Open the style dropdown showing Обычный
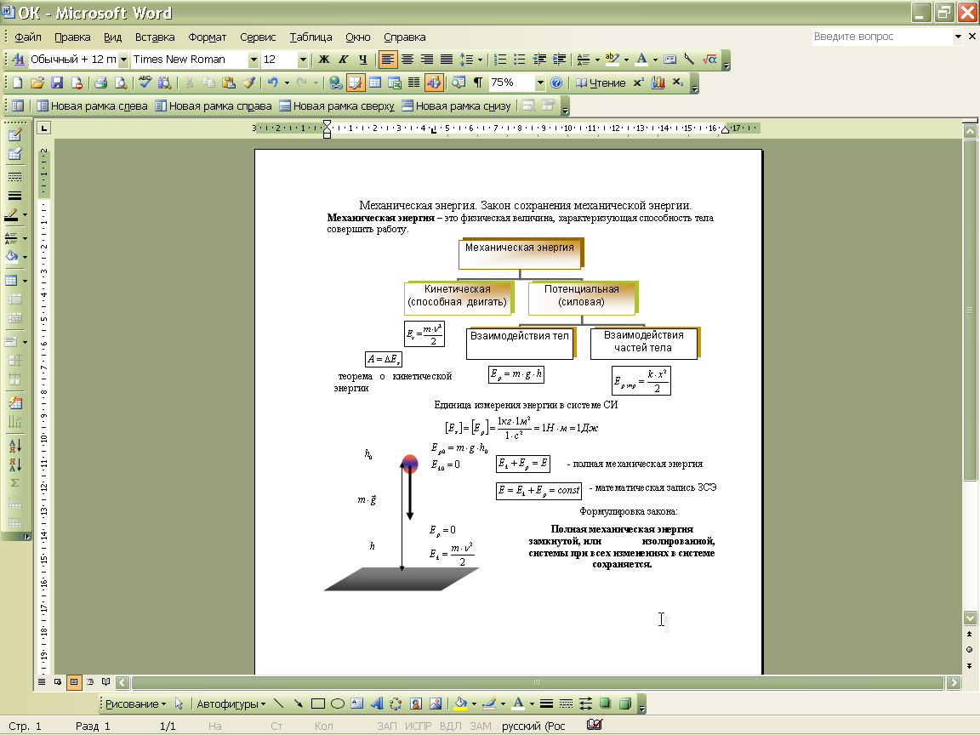This screenshot has height=735, width=980. point(123,60)
